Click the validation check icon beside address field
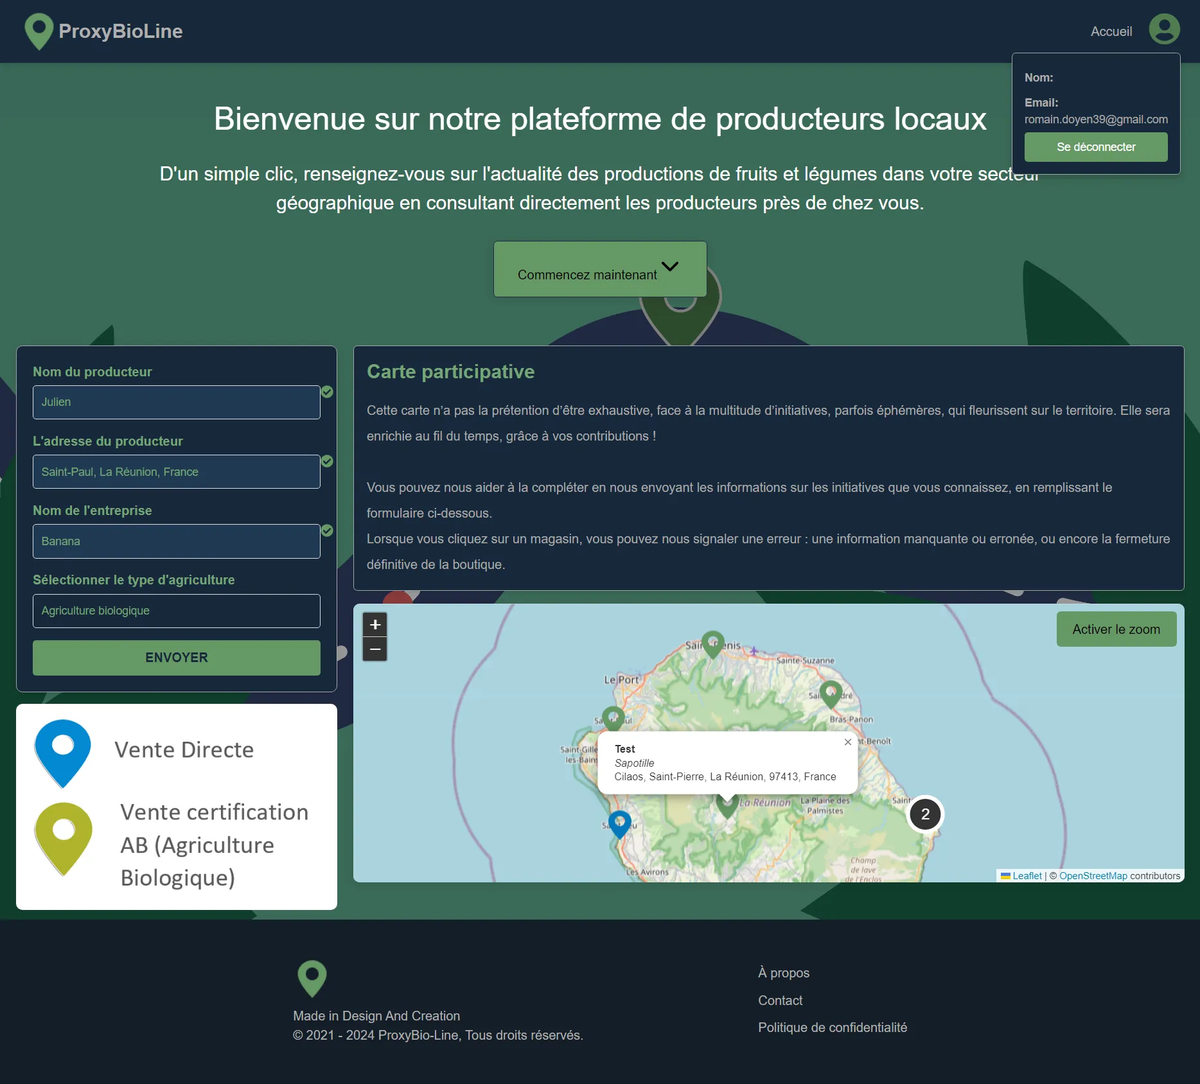The width and height of the screenshot is (1200, 1084). (x=327, y=461)
